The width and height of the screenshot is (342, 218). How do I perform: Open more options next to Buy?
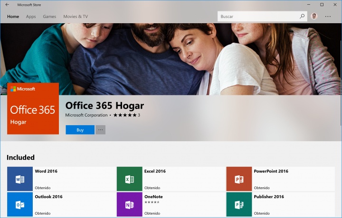click(101, 130)
